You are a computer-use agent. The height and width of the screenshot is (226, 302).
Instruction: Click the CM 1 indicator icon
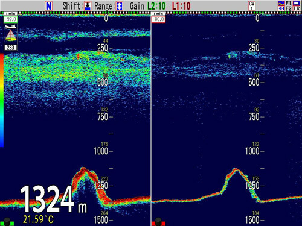pyautogui.click(x=252, y=6)
